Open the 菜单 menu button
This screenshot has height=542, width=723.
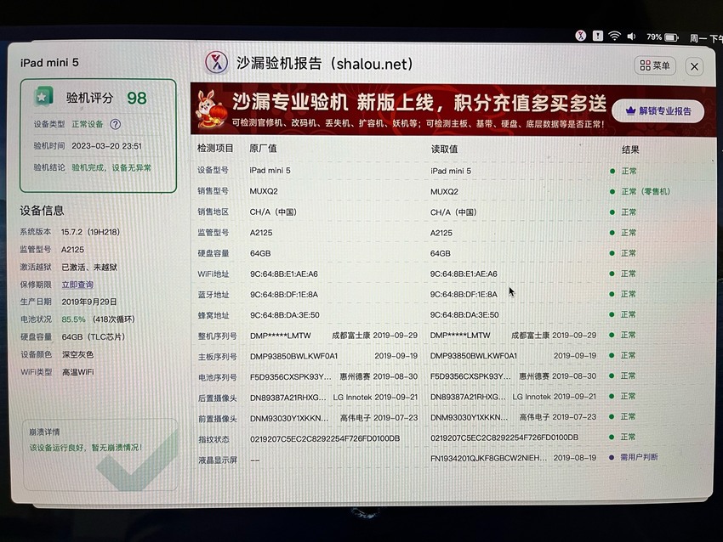pos(655,65)
